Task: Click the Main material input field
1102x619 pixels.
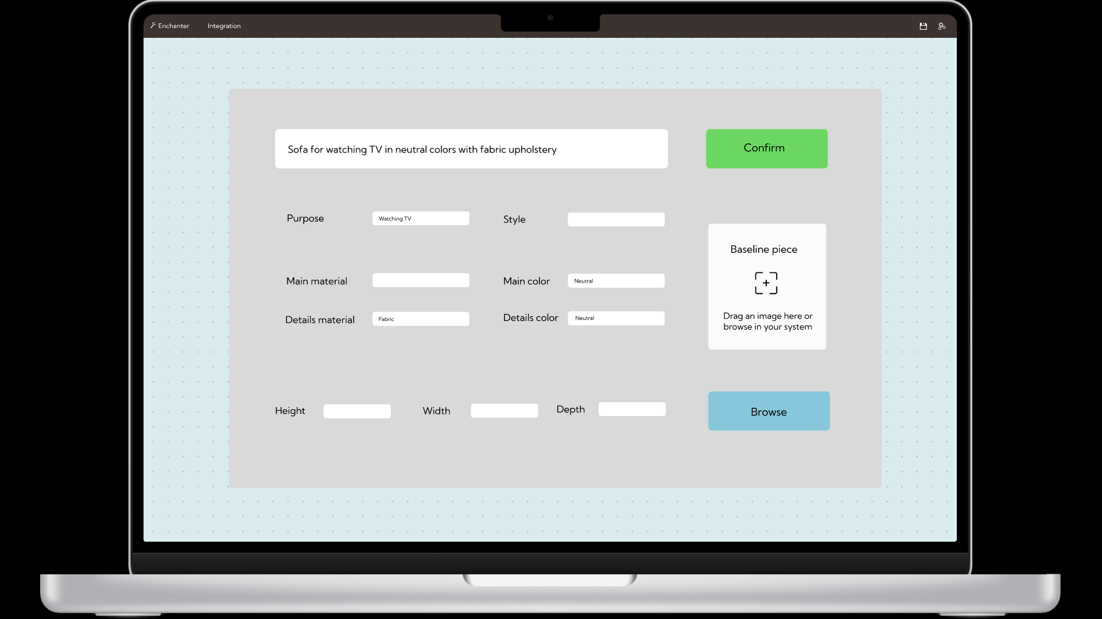Action: click(421, 280)
